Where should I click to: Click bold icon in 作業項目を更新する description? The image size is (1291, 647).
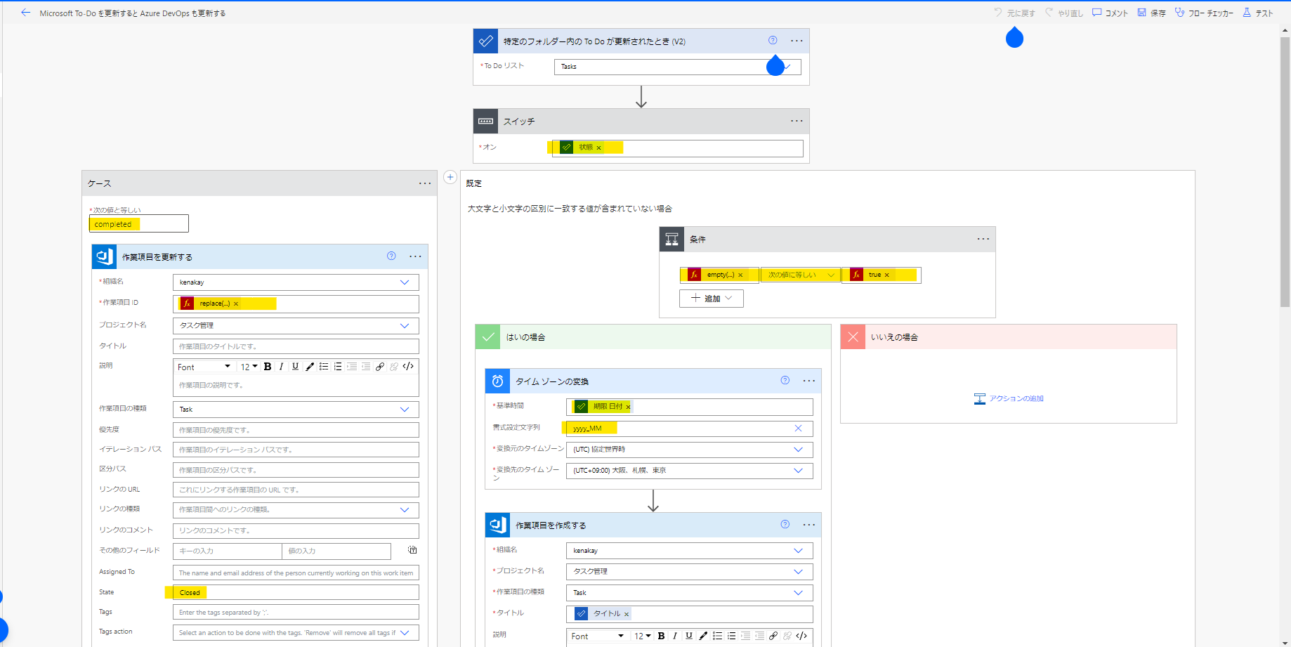click(x=268, y=367)
